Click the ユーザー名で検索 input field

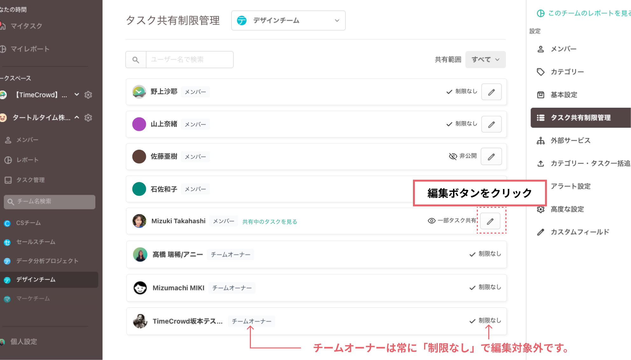pyautogui.click(x=189, y=60)
